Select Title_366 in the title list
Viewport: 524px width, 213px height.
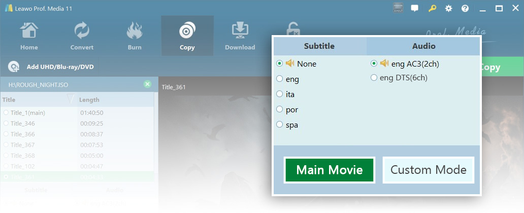coord(23,134)
